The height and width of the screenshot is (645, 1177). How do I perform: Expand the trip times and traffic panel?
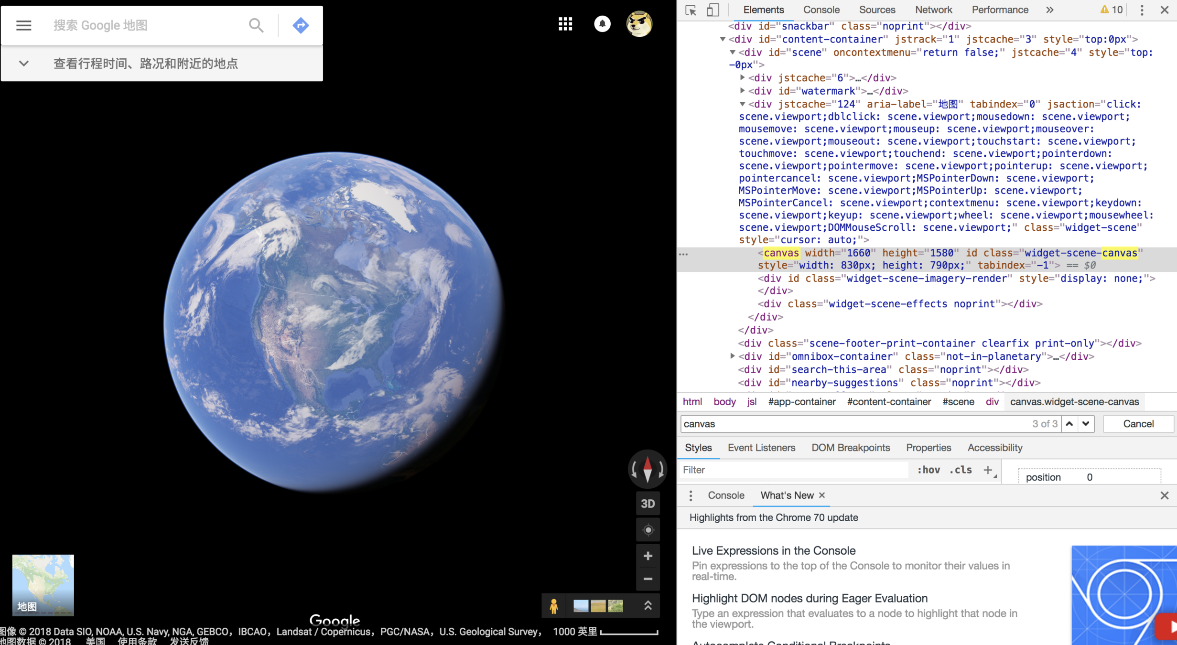23,64
